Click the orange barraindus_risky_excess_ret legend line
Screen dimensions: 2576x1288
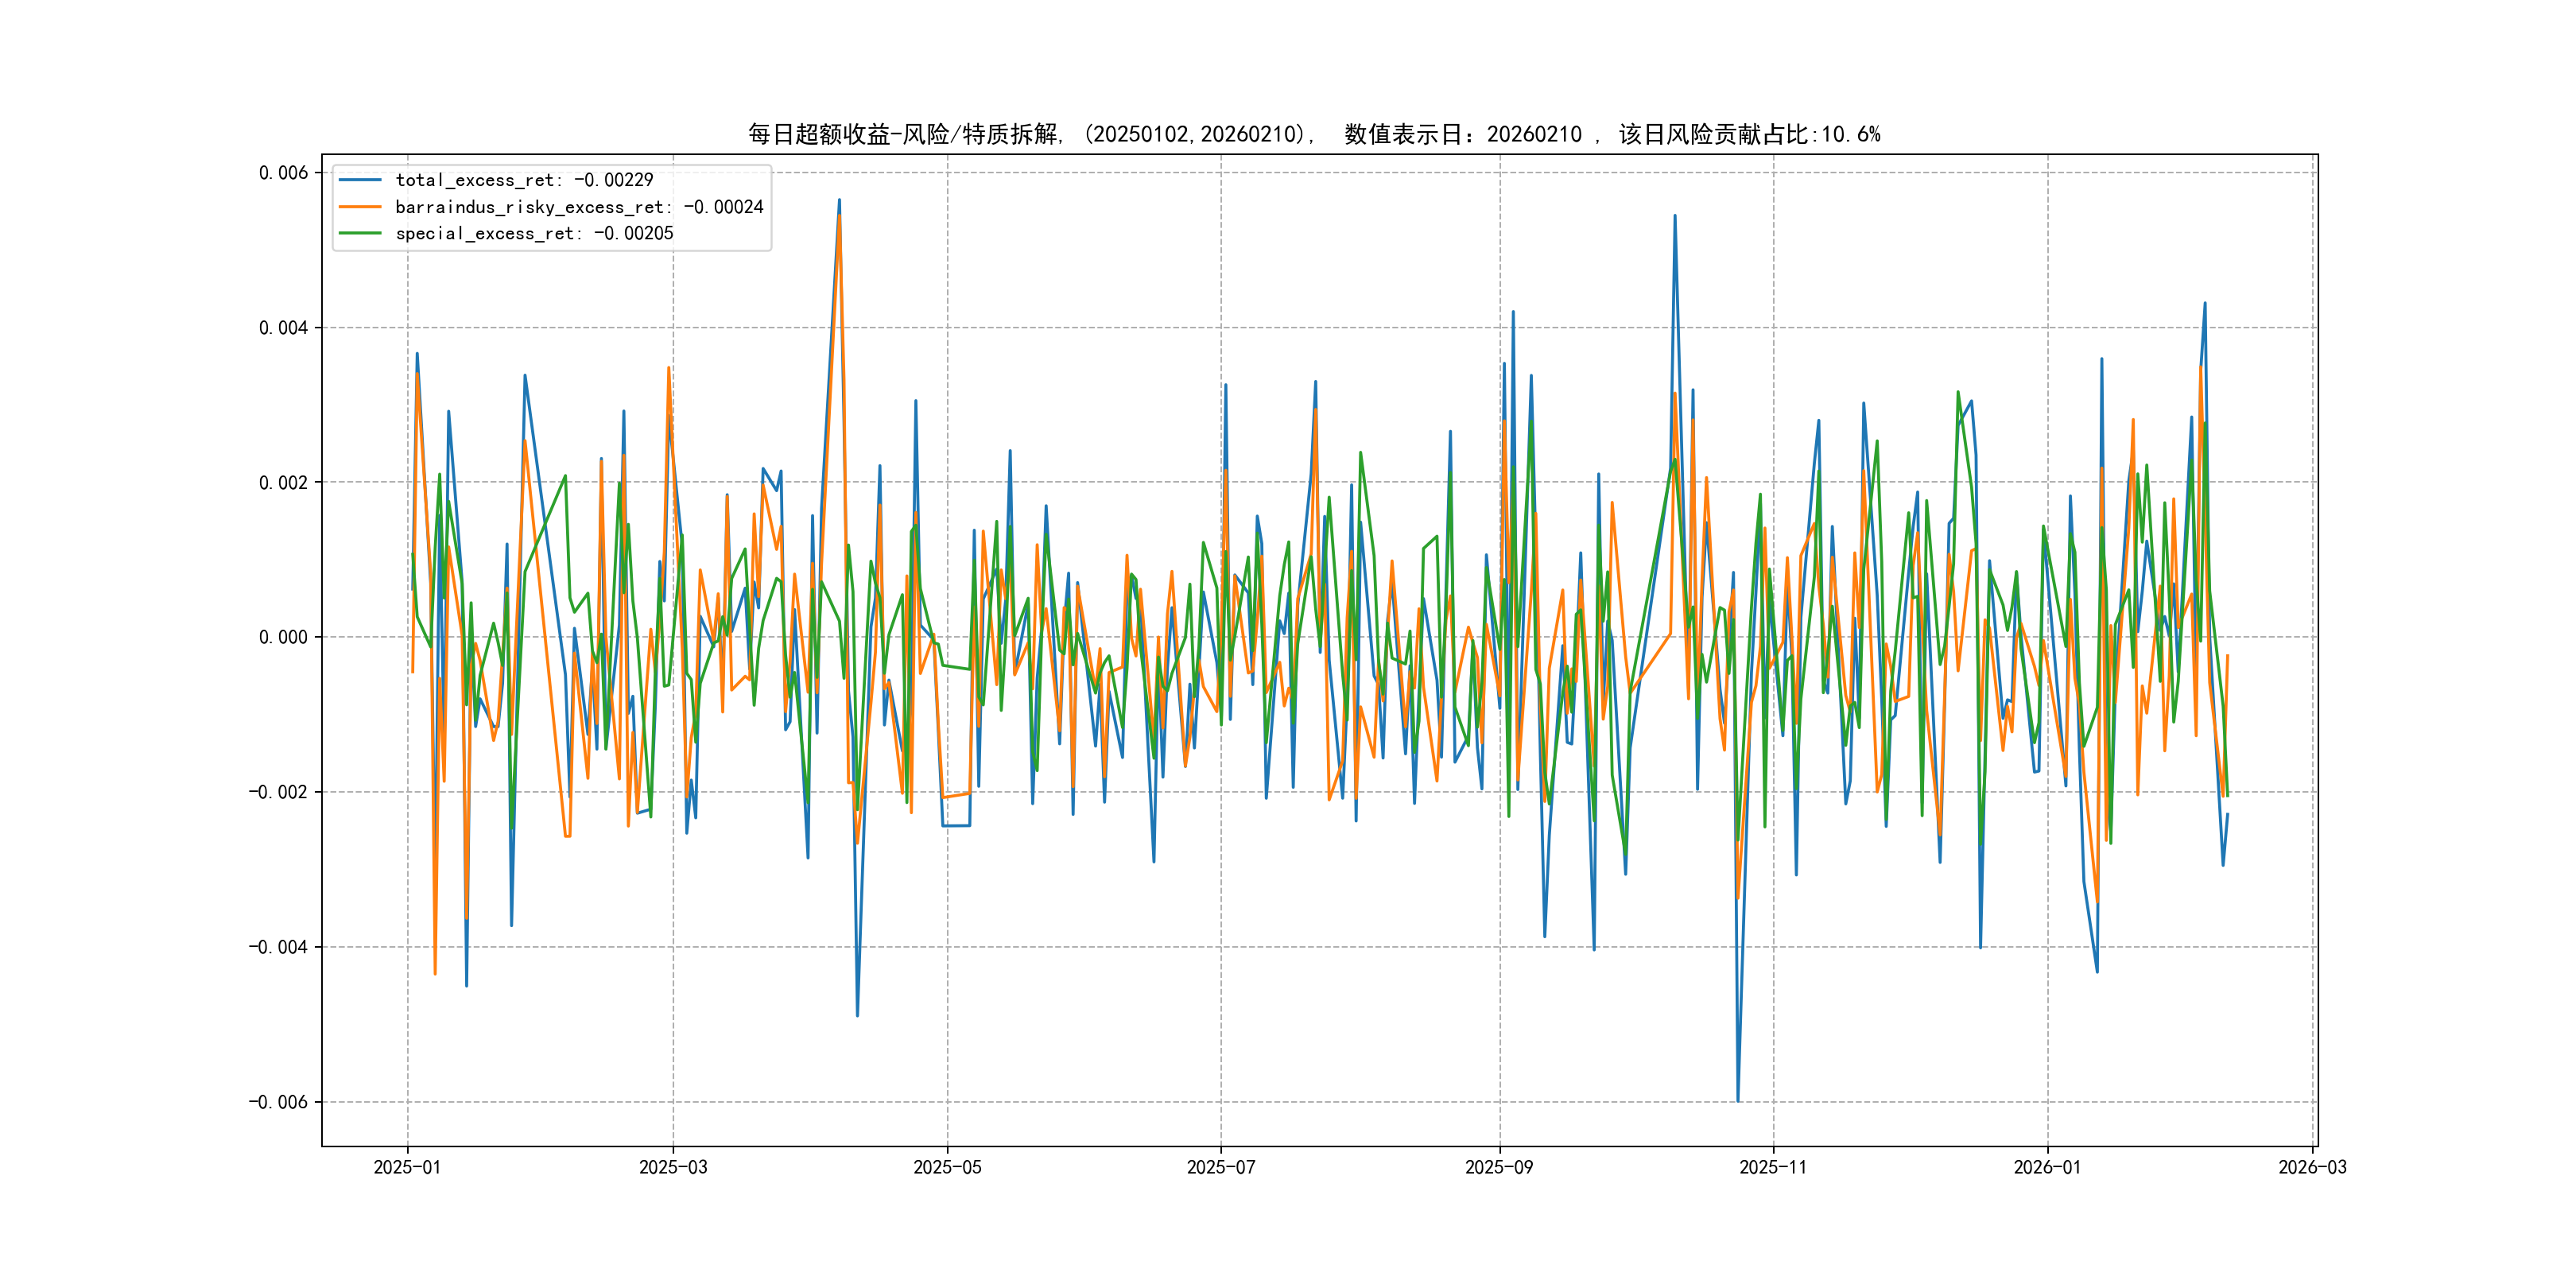click(360, 207)
